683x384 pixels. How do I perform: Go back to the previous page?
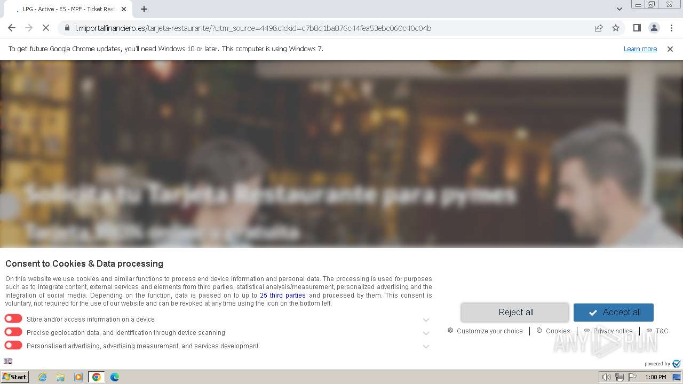click(x=12, y=28)
